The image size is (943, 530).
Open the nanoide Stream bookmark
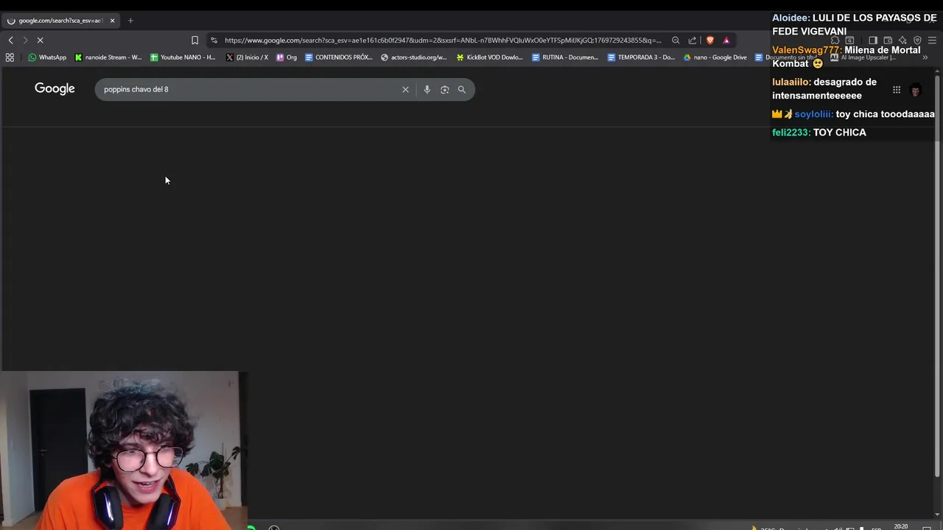[x=108, y=57]
